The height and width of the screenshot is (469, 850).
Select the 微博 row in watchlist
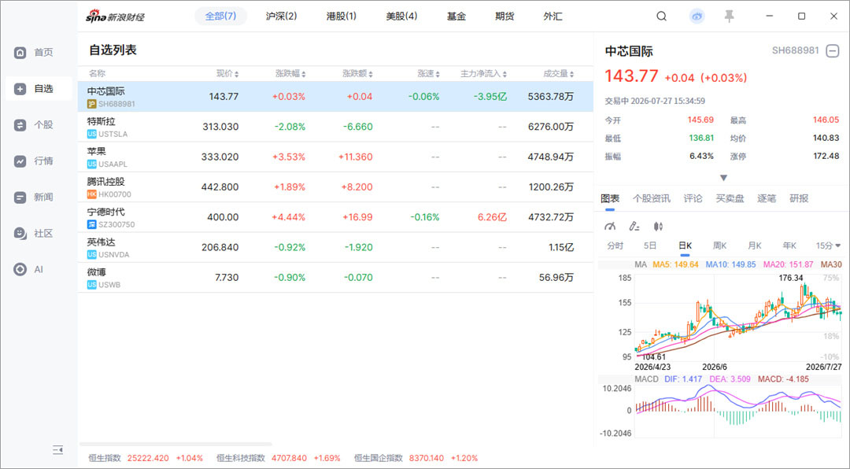tap(335, 278)
